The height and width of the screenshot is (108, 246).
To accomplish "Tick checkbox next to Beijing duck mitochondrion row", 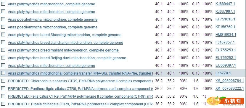I will click(3, 57).
